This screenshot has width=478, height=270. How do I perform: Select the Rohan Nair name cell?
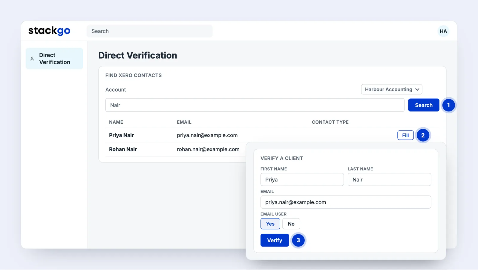(123, 149)
